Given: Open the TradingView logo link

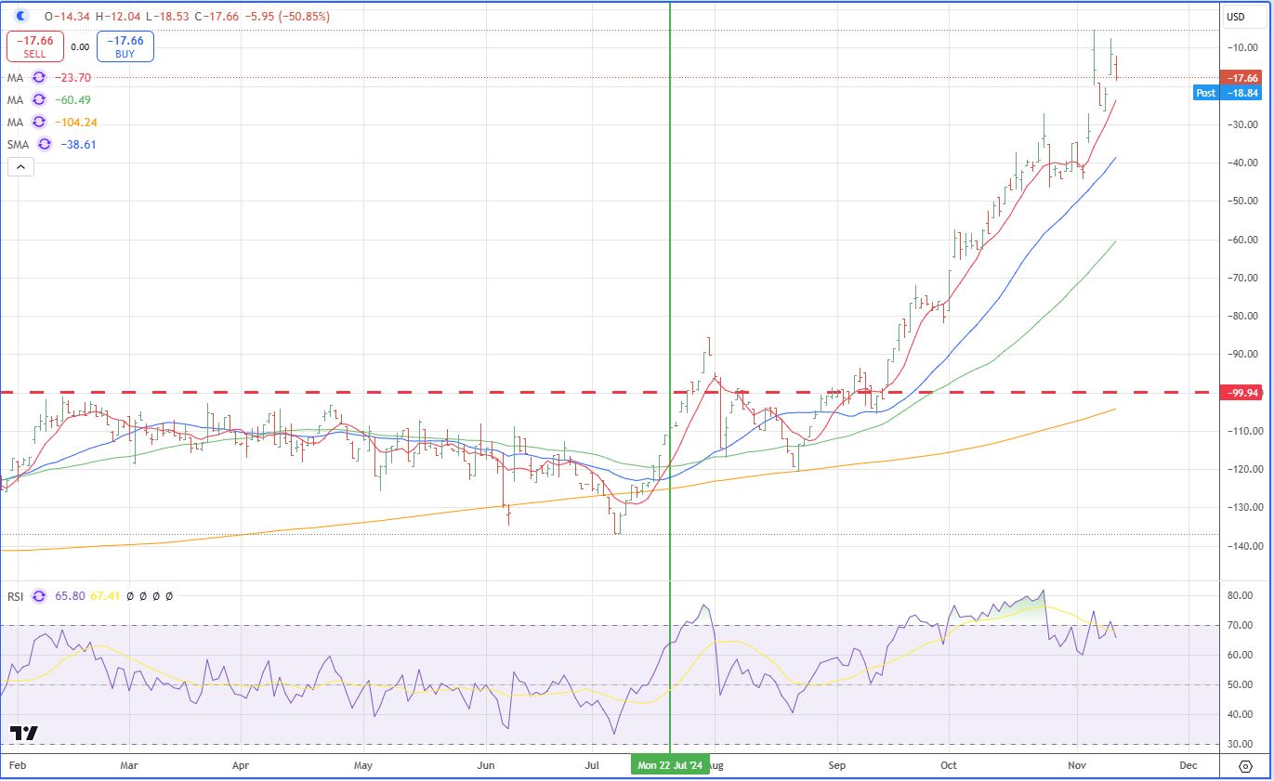Looking at the screenshot, I should pos(24,733).
